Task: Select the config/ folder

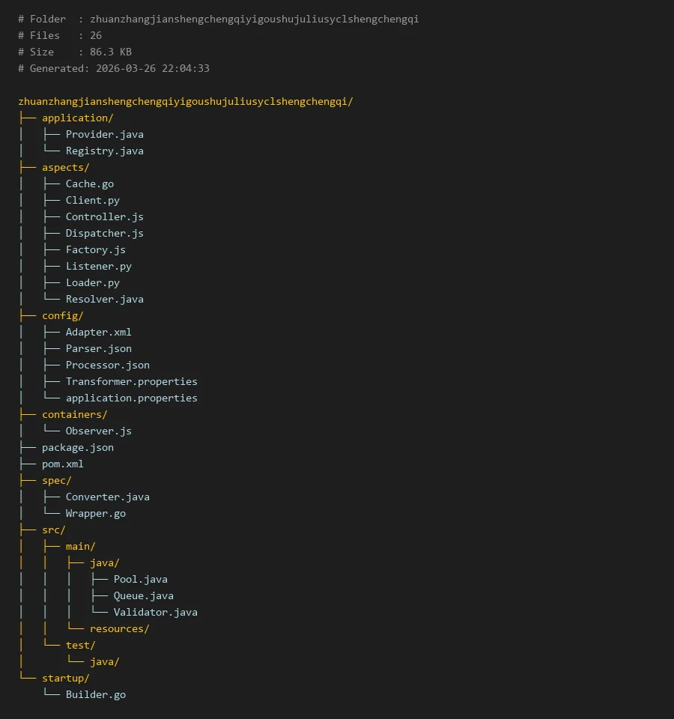Action: point(62,315)
